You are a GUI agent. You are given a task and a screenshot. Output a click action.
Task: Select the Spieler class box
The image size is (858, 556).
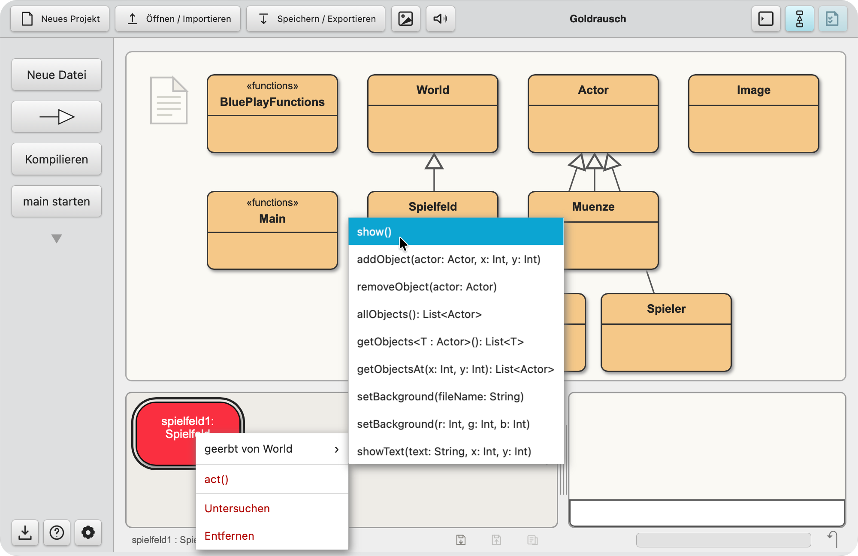[x=666, y=332]
